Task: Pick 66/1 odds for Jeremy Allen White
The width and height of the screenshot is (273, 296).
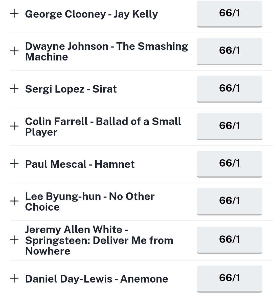Action: tap(229, 240)
